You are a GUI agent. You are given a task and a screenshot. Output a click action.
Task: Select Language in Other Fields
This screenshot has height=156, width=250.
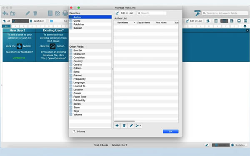[90, 83]
